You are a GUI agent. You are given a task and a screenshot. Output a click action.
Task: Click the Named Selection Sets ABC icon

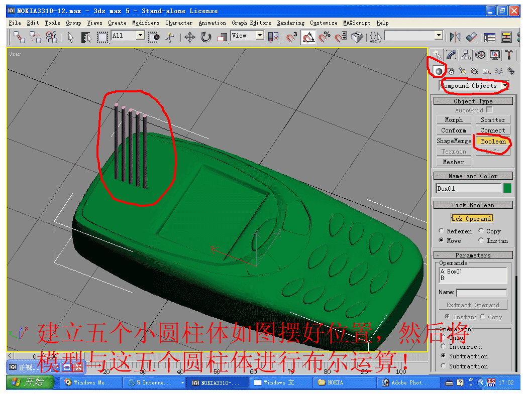click(x=375, y=37)
